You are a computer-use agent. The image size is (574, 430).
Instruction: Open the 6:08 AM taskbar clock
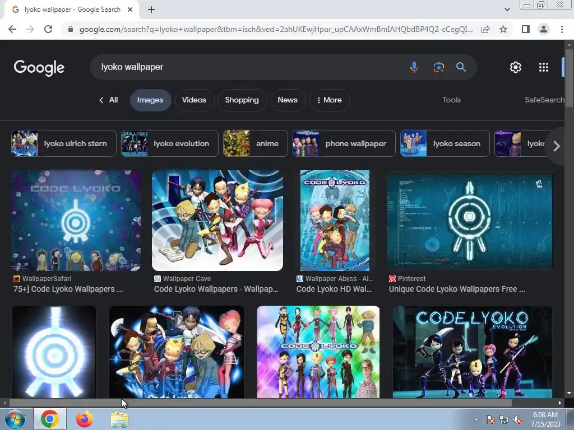pyautogui.click(x=545, y=419)
